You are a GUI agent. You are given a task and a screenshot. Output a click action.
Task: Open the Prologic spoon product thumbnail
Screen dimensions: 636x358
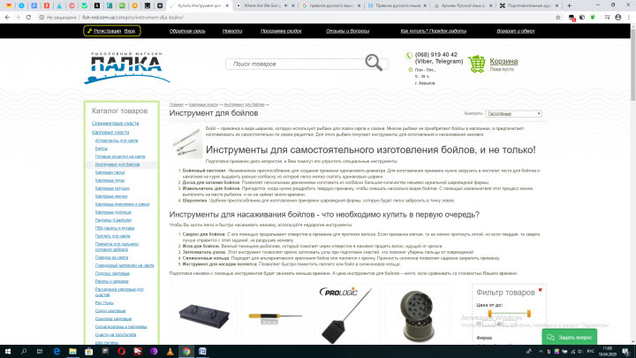click(345, 315)
